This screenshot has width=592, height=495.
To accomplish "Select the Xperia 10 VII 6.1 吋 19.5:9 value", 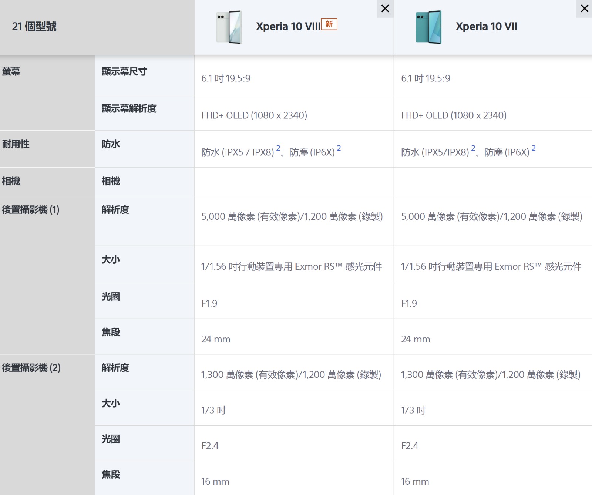I will point(425,78).
